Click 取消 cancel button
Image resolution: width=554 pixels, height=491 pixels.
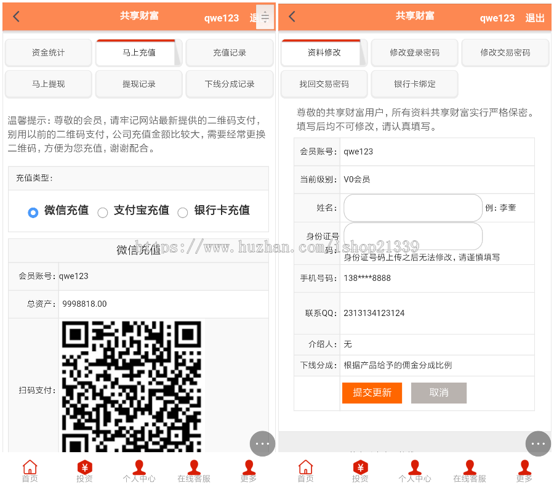439,392
